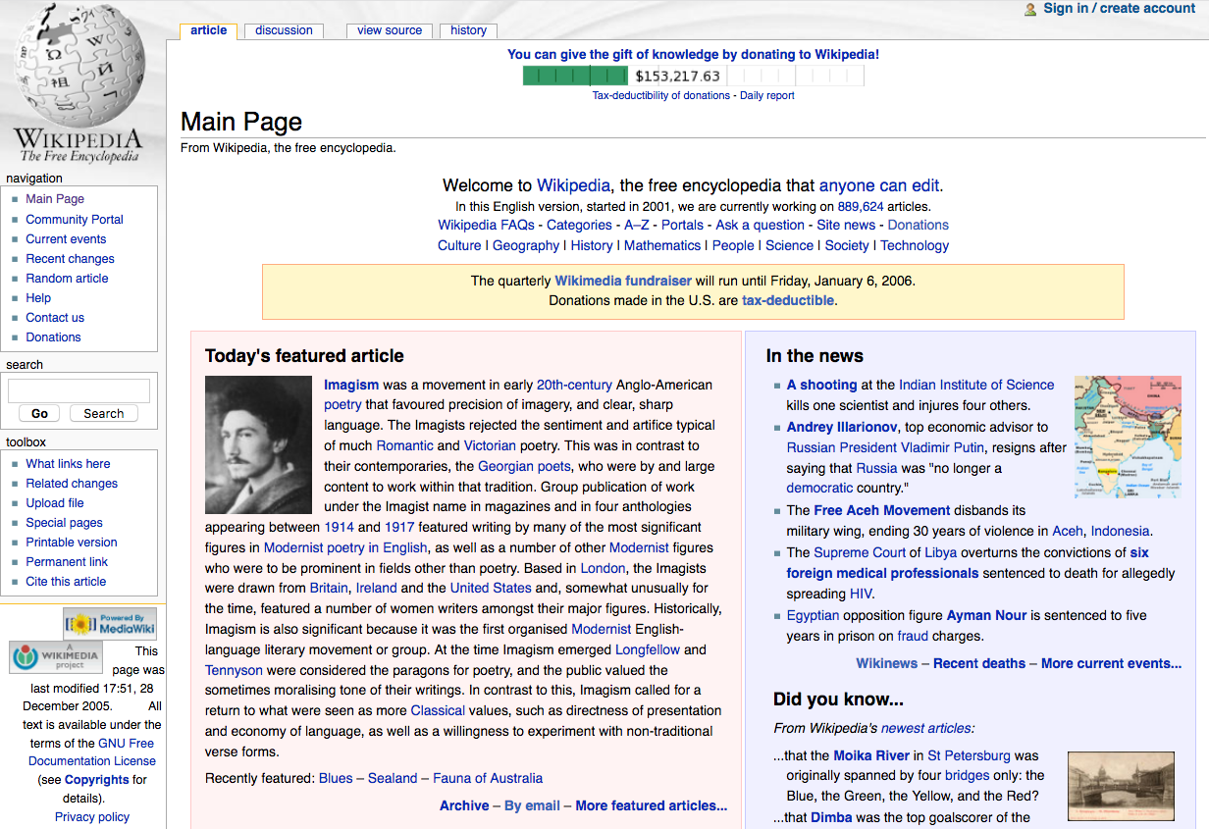Open Modernist poetry in English link
Image resolution: width=1209 pixels, height=829 pixels.
(x=345, y=547)
